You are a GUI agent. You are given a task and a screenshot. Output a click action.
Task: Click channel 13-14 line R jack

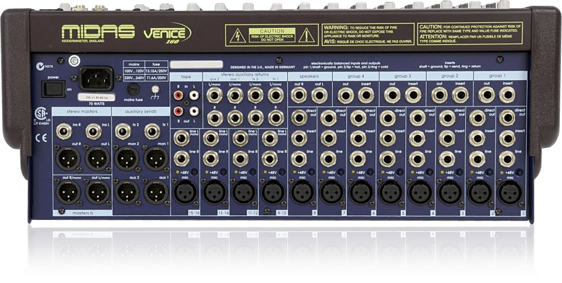211,159
